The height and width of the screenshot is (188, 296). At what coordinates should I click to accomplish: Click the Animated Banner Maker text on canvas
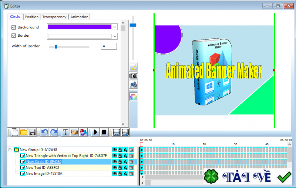(x=214, y=71)
